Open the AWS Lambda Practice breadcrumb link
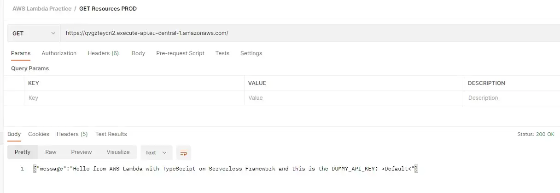560x193 pixels. pyautogui.click(x=42, y=9)
